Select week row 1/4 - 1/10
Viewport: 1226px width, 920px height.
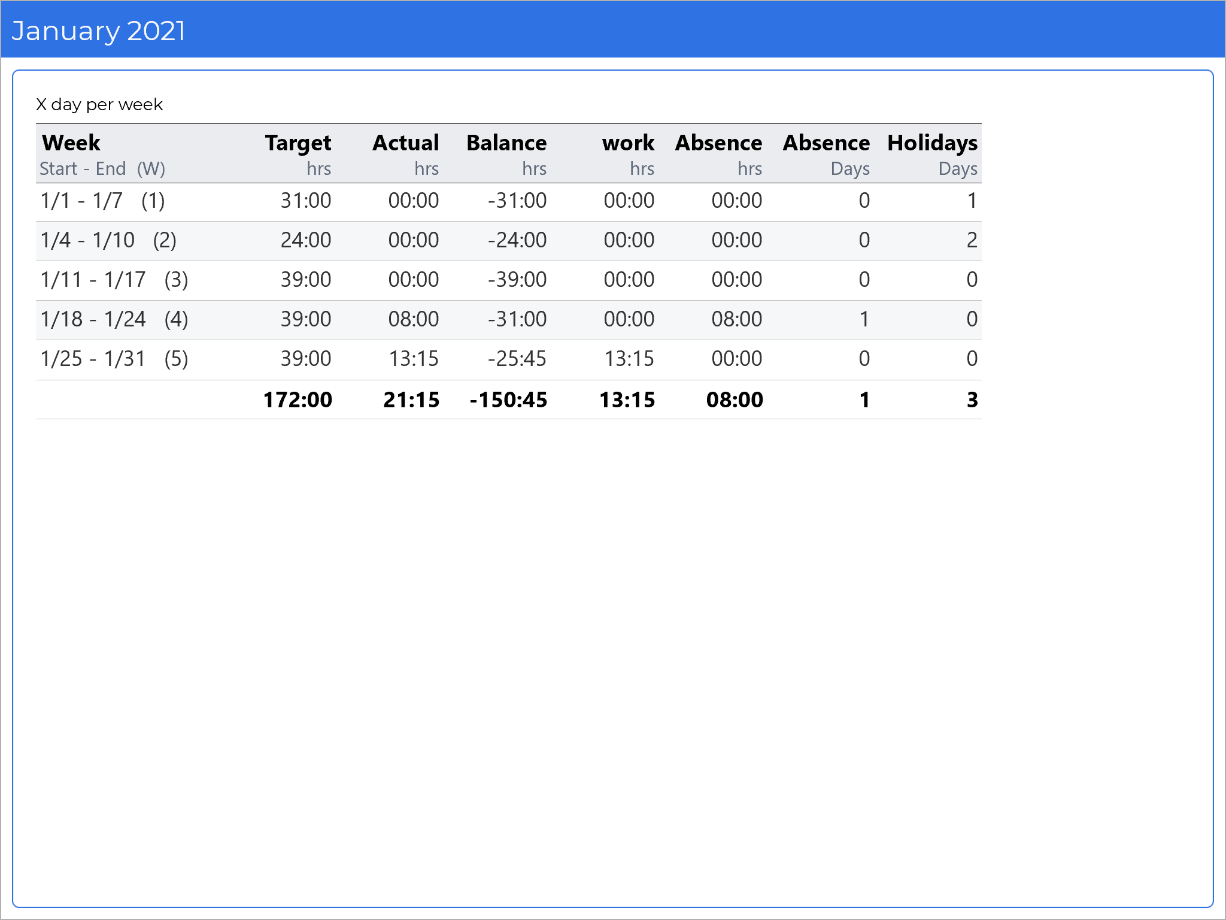coord(108,240)
